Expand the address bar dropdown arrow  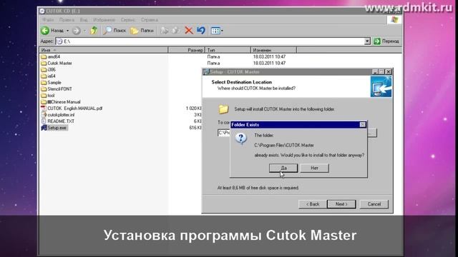click(367, 41)
